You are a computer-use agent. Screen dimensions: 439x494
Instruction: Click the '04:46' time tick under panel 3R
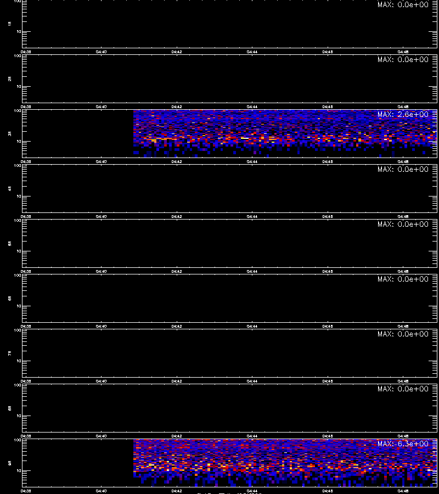328,161
